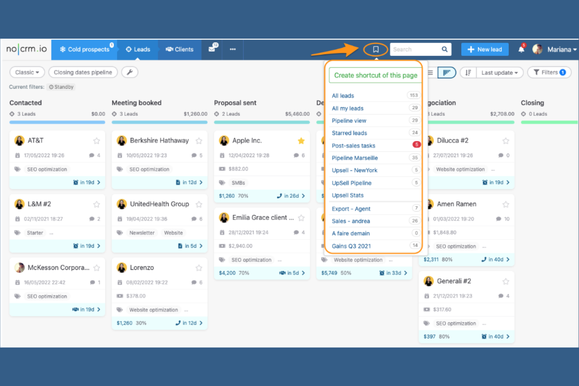
Task: Expand the Dilucca #2 in 19d chevron
Action: click(508, 182)
